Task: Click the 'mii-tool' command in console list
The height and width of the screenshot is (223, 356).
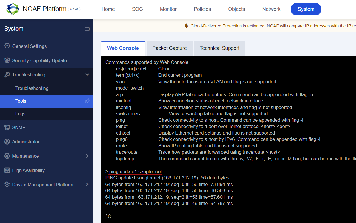Action: click(123, 101)
